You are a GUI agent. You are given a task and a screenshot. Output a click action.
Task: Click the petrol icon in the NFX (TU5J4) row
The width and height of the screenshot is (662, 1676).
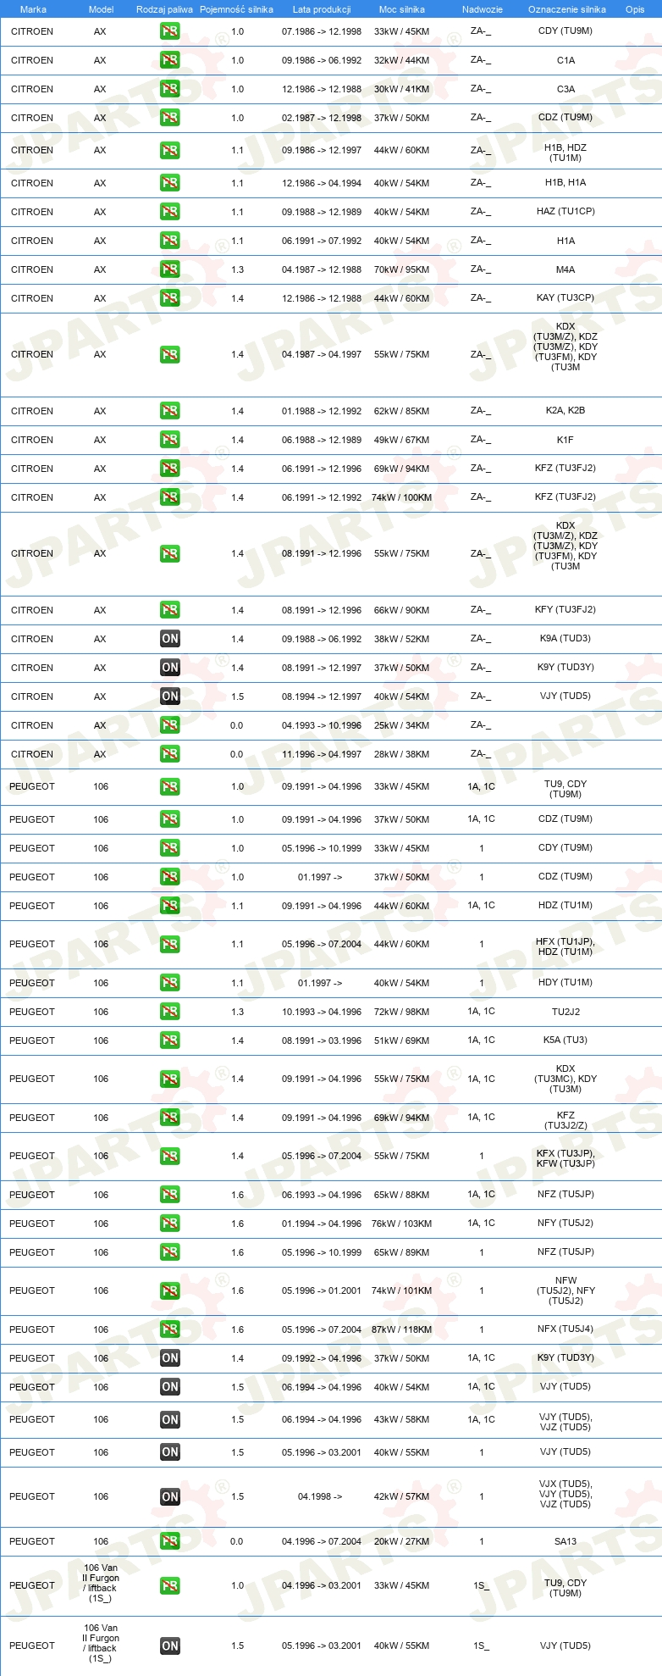pos(170,1329)
